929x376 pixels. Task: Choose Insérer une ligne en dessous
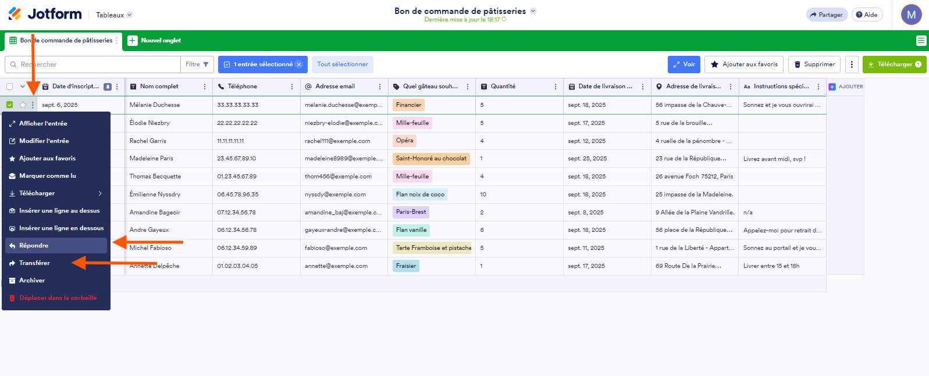(x=56, y=228)
